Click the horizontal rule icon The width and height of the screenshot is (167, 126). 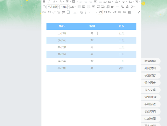pyautogui.click(x=117, y=7)
